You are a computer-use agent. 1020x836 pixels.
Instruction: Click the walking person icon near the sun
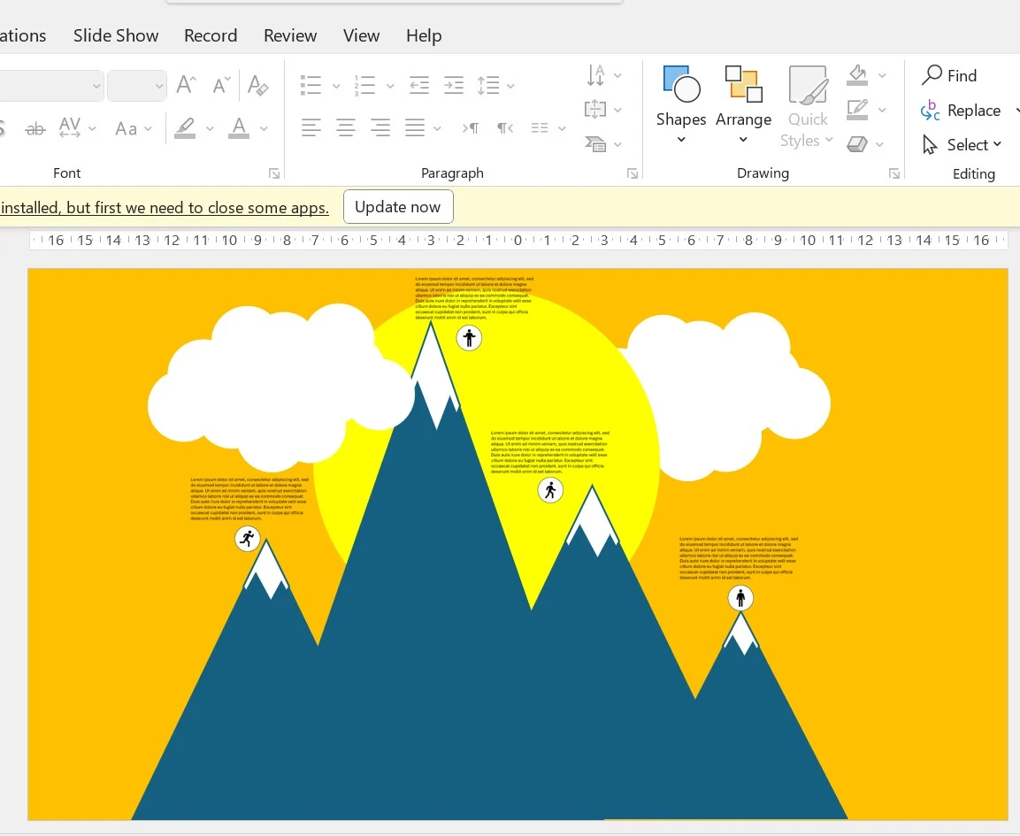pyautogui.click(x=550, y=490)
